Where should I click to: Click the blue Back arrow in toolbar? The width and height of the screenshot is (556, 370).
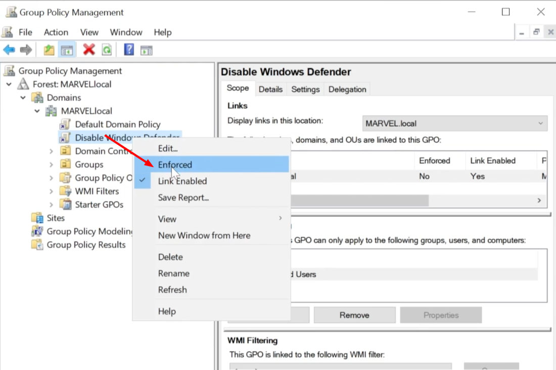click(9, 50)
